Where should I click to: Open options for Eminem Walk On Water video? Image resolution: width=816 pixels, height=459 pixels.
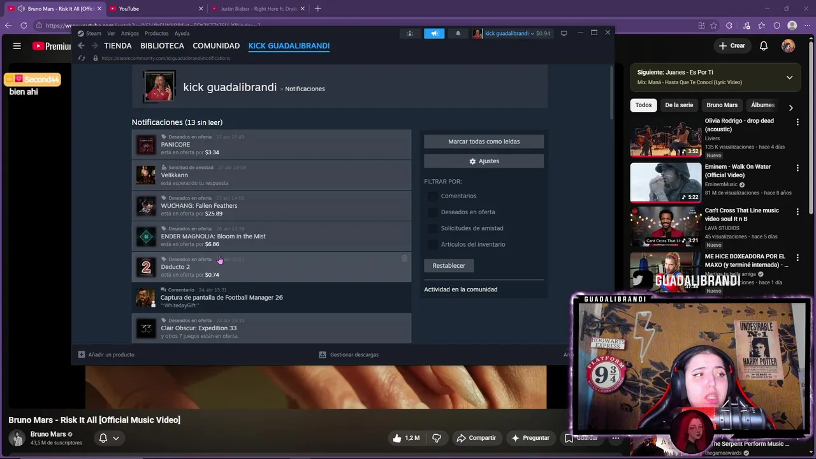[798, 168]
